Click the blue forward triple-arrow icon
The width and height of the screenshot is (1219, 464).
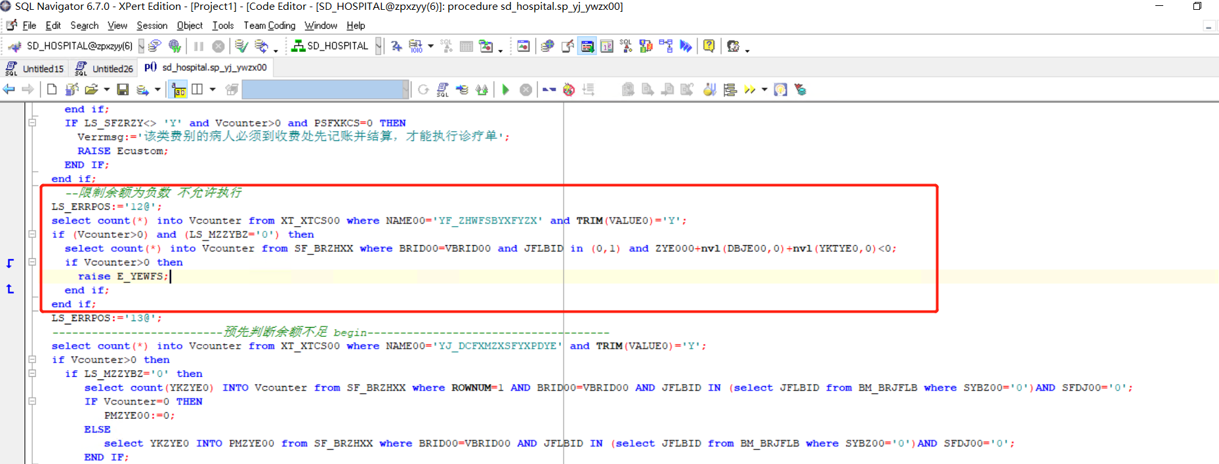(x=686, y=46)
